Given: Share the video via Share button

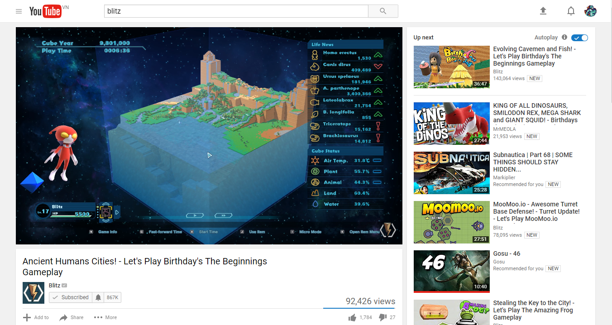Looking at the screenshot, I should tap(72, 317).
